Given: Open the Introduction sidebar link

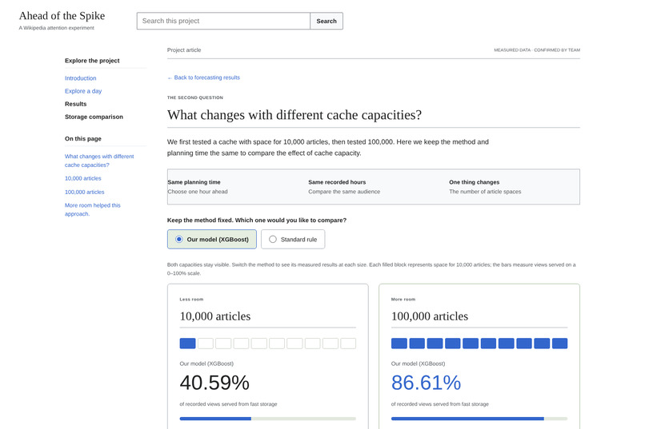Looking at the screenshot, I should click(80, 78).
